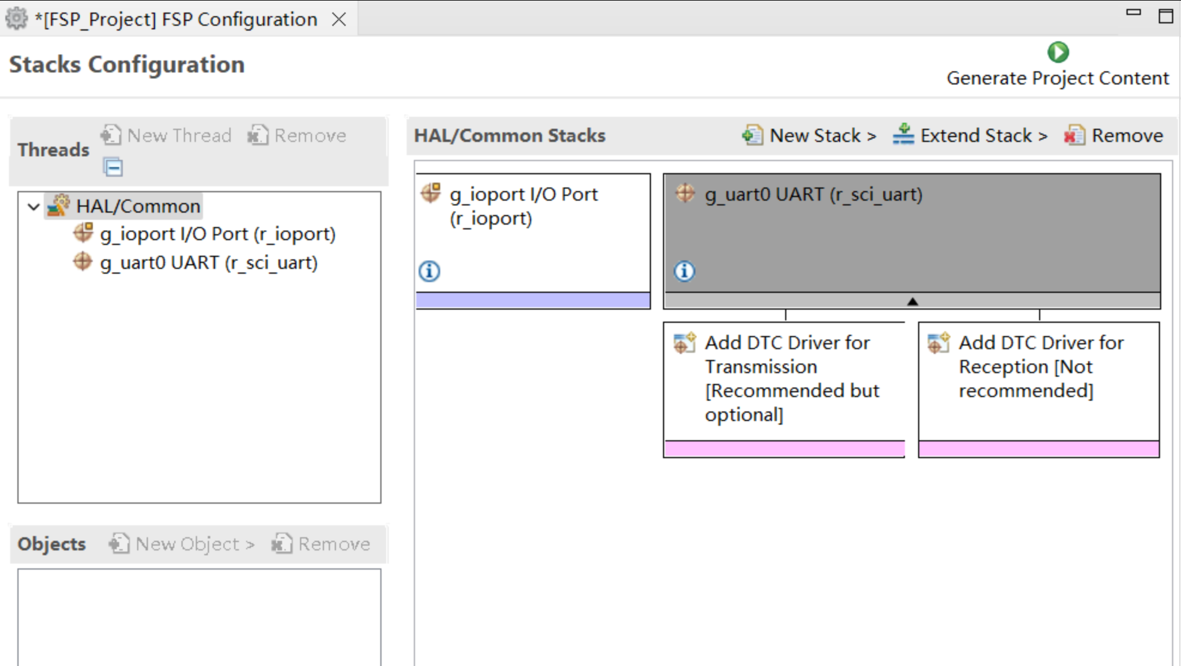Click the green Generate Project Content icon
Viewport: 1181px width, 666px height.
point(1058,52)
